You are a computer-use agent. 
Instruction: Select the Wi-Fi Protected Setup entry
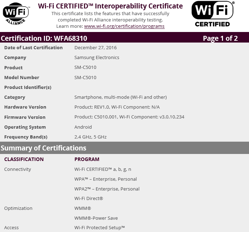[x=100, y=228]
